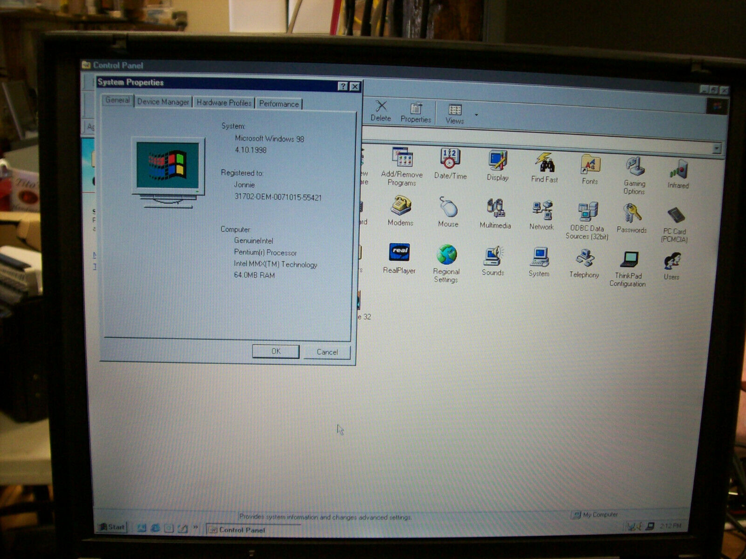Viewport: 746px width, 559px height.
Task: Open the Infrared icon
Action: pyautogui.click(x=678, y=174)
